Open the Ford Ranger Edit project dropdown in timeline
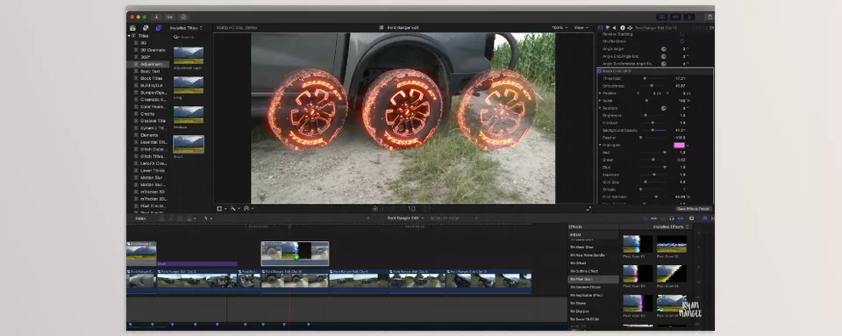The width and height of the screenshot is (842, 336). point(405,218)
